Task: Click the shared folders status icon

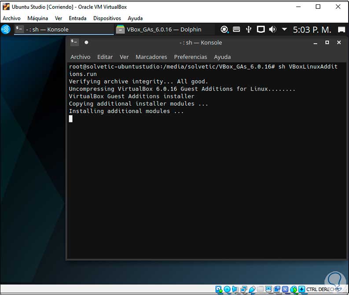Action: click(260, 289)
